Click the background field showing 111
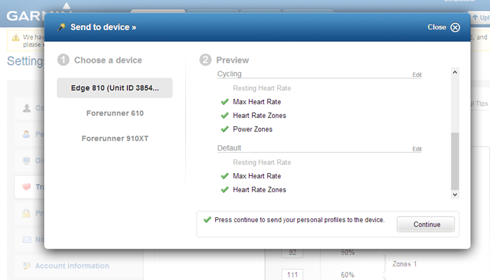490x280 pixels. [x=293, y=275]
